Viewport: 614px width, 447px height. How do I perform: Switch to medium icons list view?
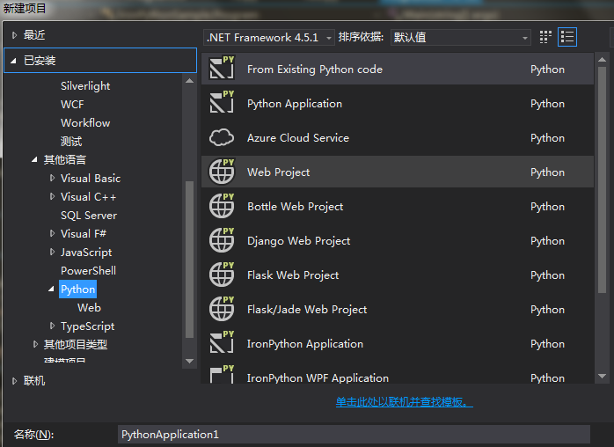coord(567,37)
